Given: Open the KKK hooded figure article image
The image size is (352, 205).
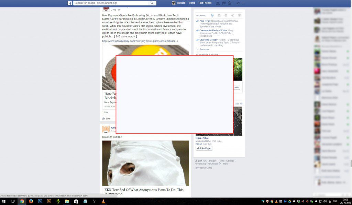Looking at the screenshot, I should (145, 163).
